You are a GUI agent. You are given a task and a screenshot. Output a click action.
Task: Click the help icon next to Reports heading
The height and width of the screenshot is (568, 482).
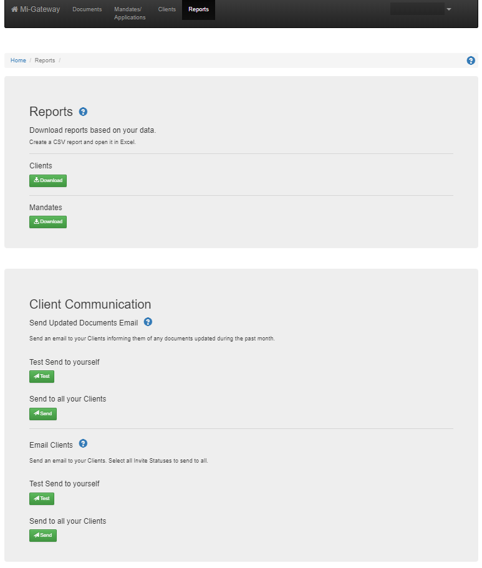(x=84, y=112)
